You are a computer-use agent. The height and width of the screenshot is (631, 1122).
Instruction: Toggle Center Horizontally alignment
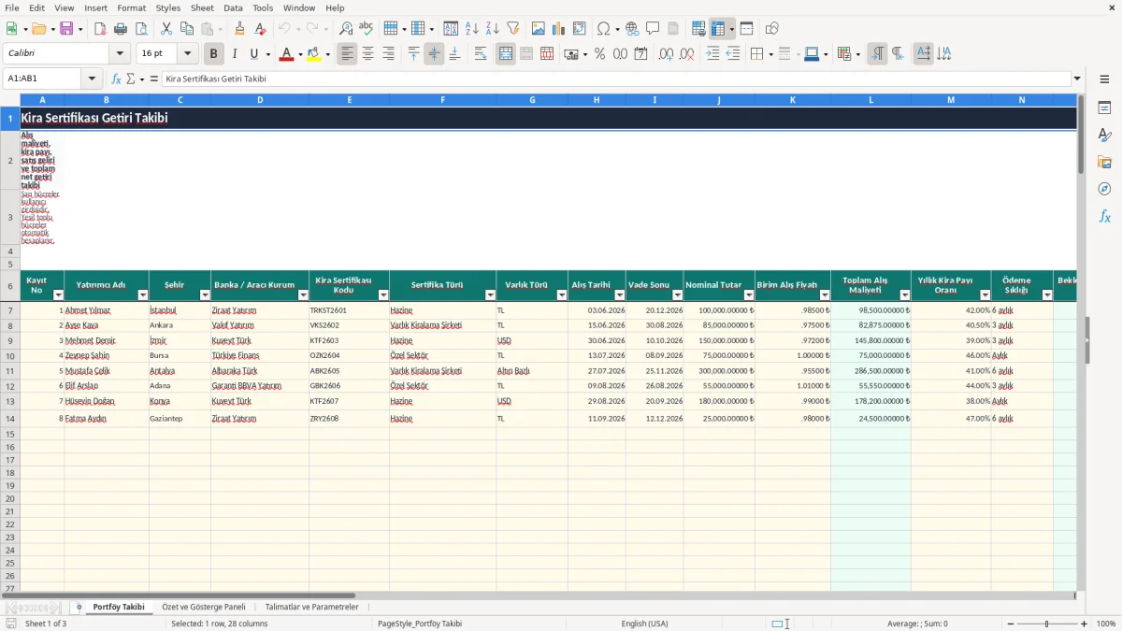(x=368, y=54)
